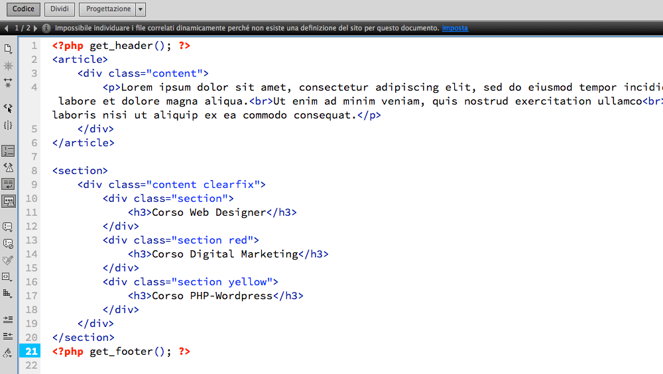The width and height of the screenshot is (663, 374).
Task: Click line number 22 in gutter
Action: pos(31,365)
